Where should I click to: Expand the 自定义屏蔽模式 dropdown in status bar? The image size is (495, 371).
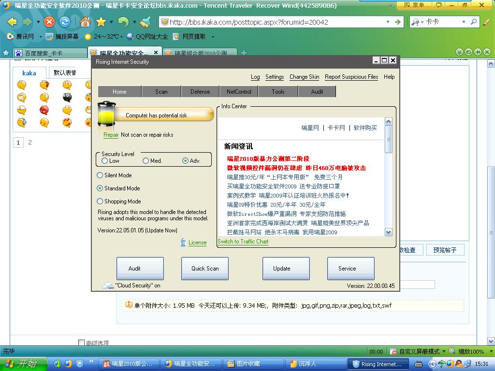[x=444, y=351]
